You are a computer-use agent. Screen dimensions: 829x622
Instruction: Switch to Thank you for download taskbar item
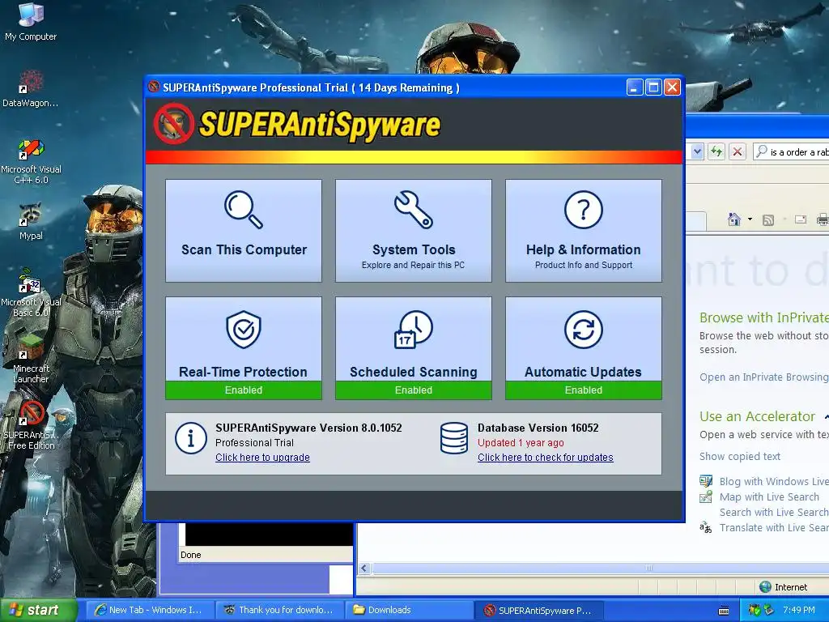[279, 610]
